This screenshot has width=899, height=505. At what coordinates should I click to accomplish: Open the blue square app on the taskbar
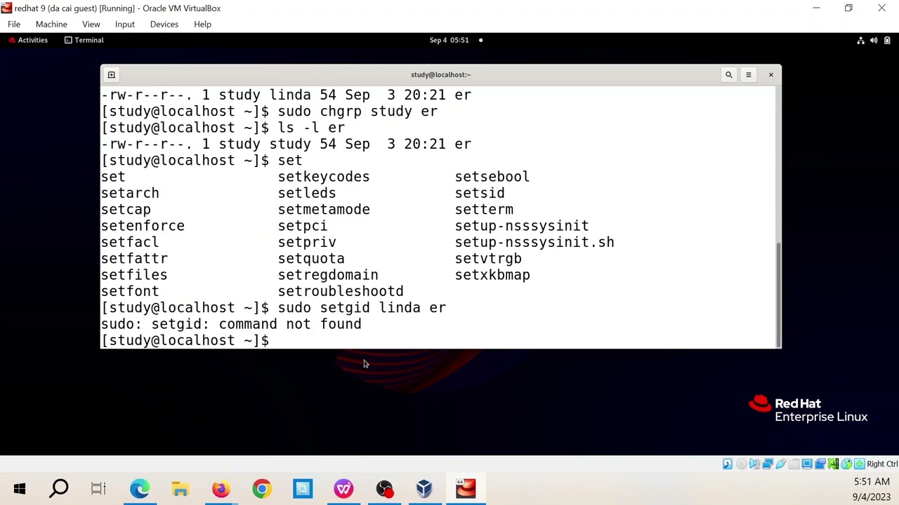coord(303,489)
